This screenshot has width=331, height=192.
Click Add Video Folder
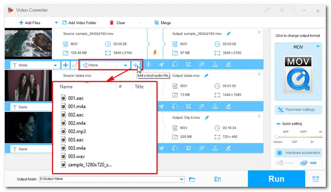point(79,23)
